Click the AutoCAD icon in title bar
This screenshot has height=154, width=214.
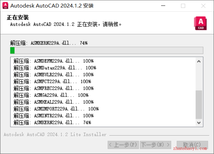(5, 6)
